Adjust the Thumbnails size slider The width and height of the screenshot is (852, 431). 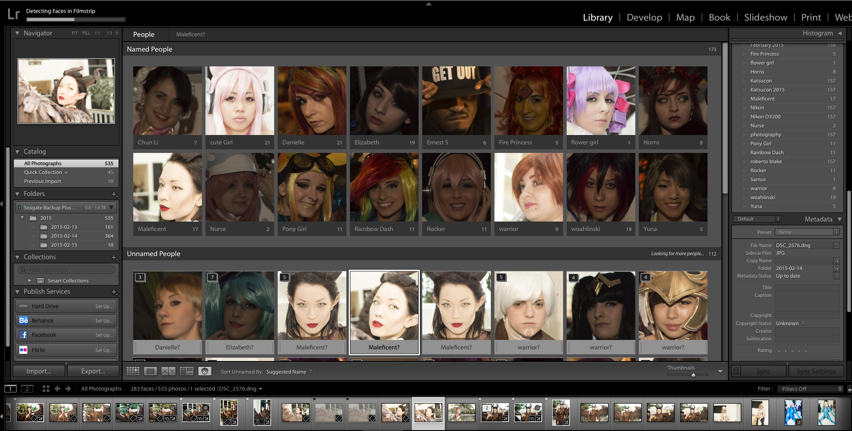[693, 375]
